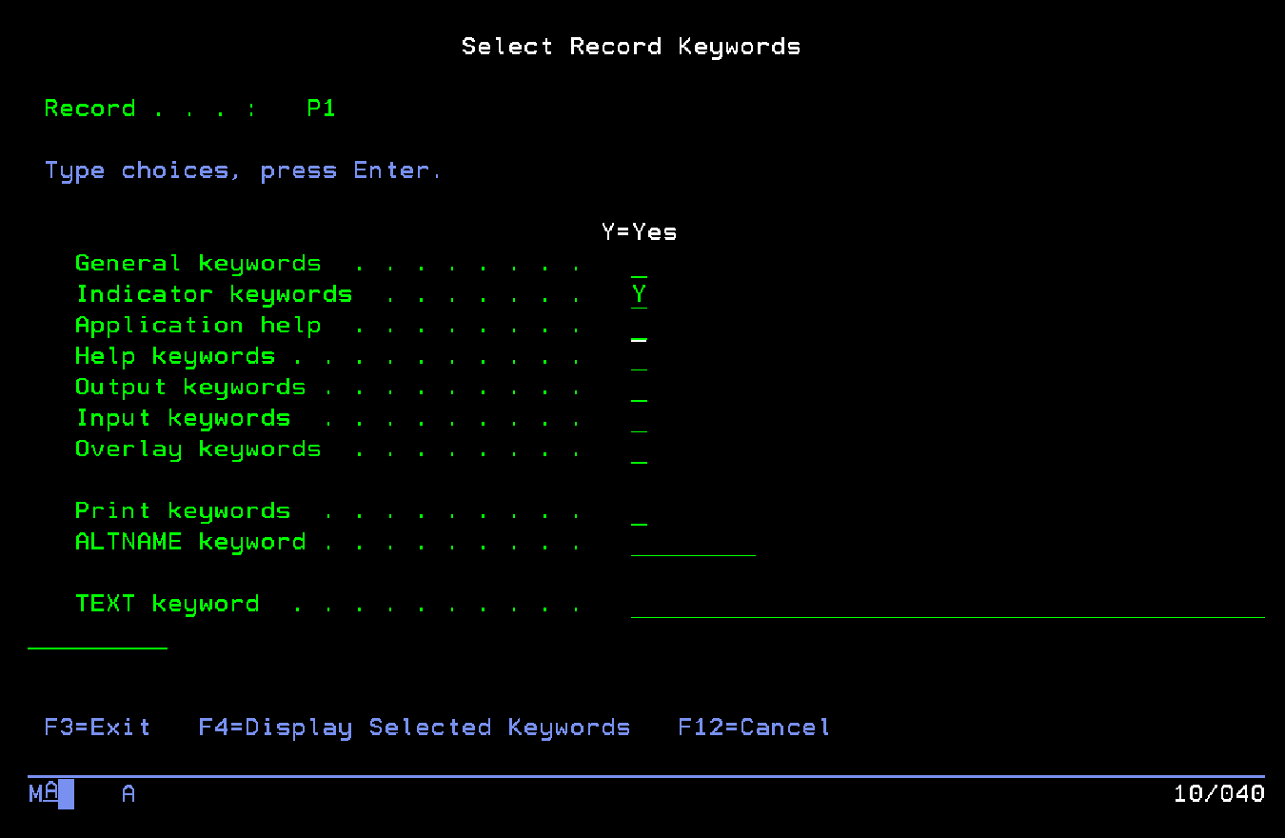Click the General keywords input field
Viewport: 1285px width, 838px height.
pyautogui.click(x=639, y=265)
